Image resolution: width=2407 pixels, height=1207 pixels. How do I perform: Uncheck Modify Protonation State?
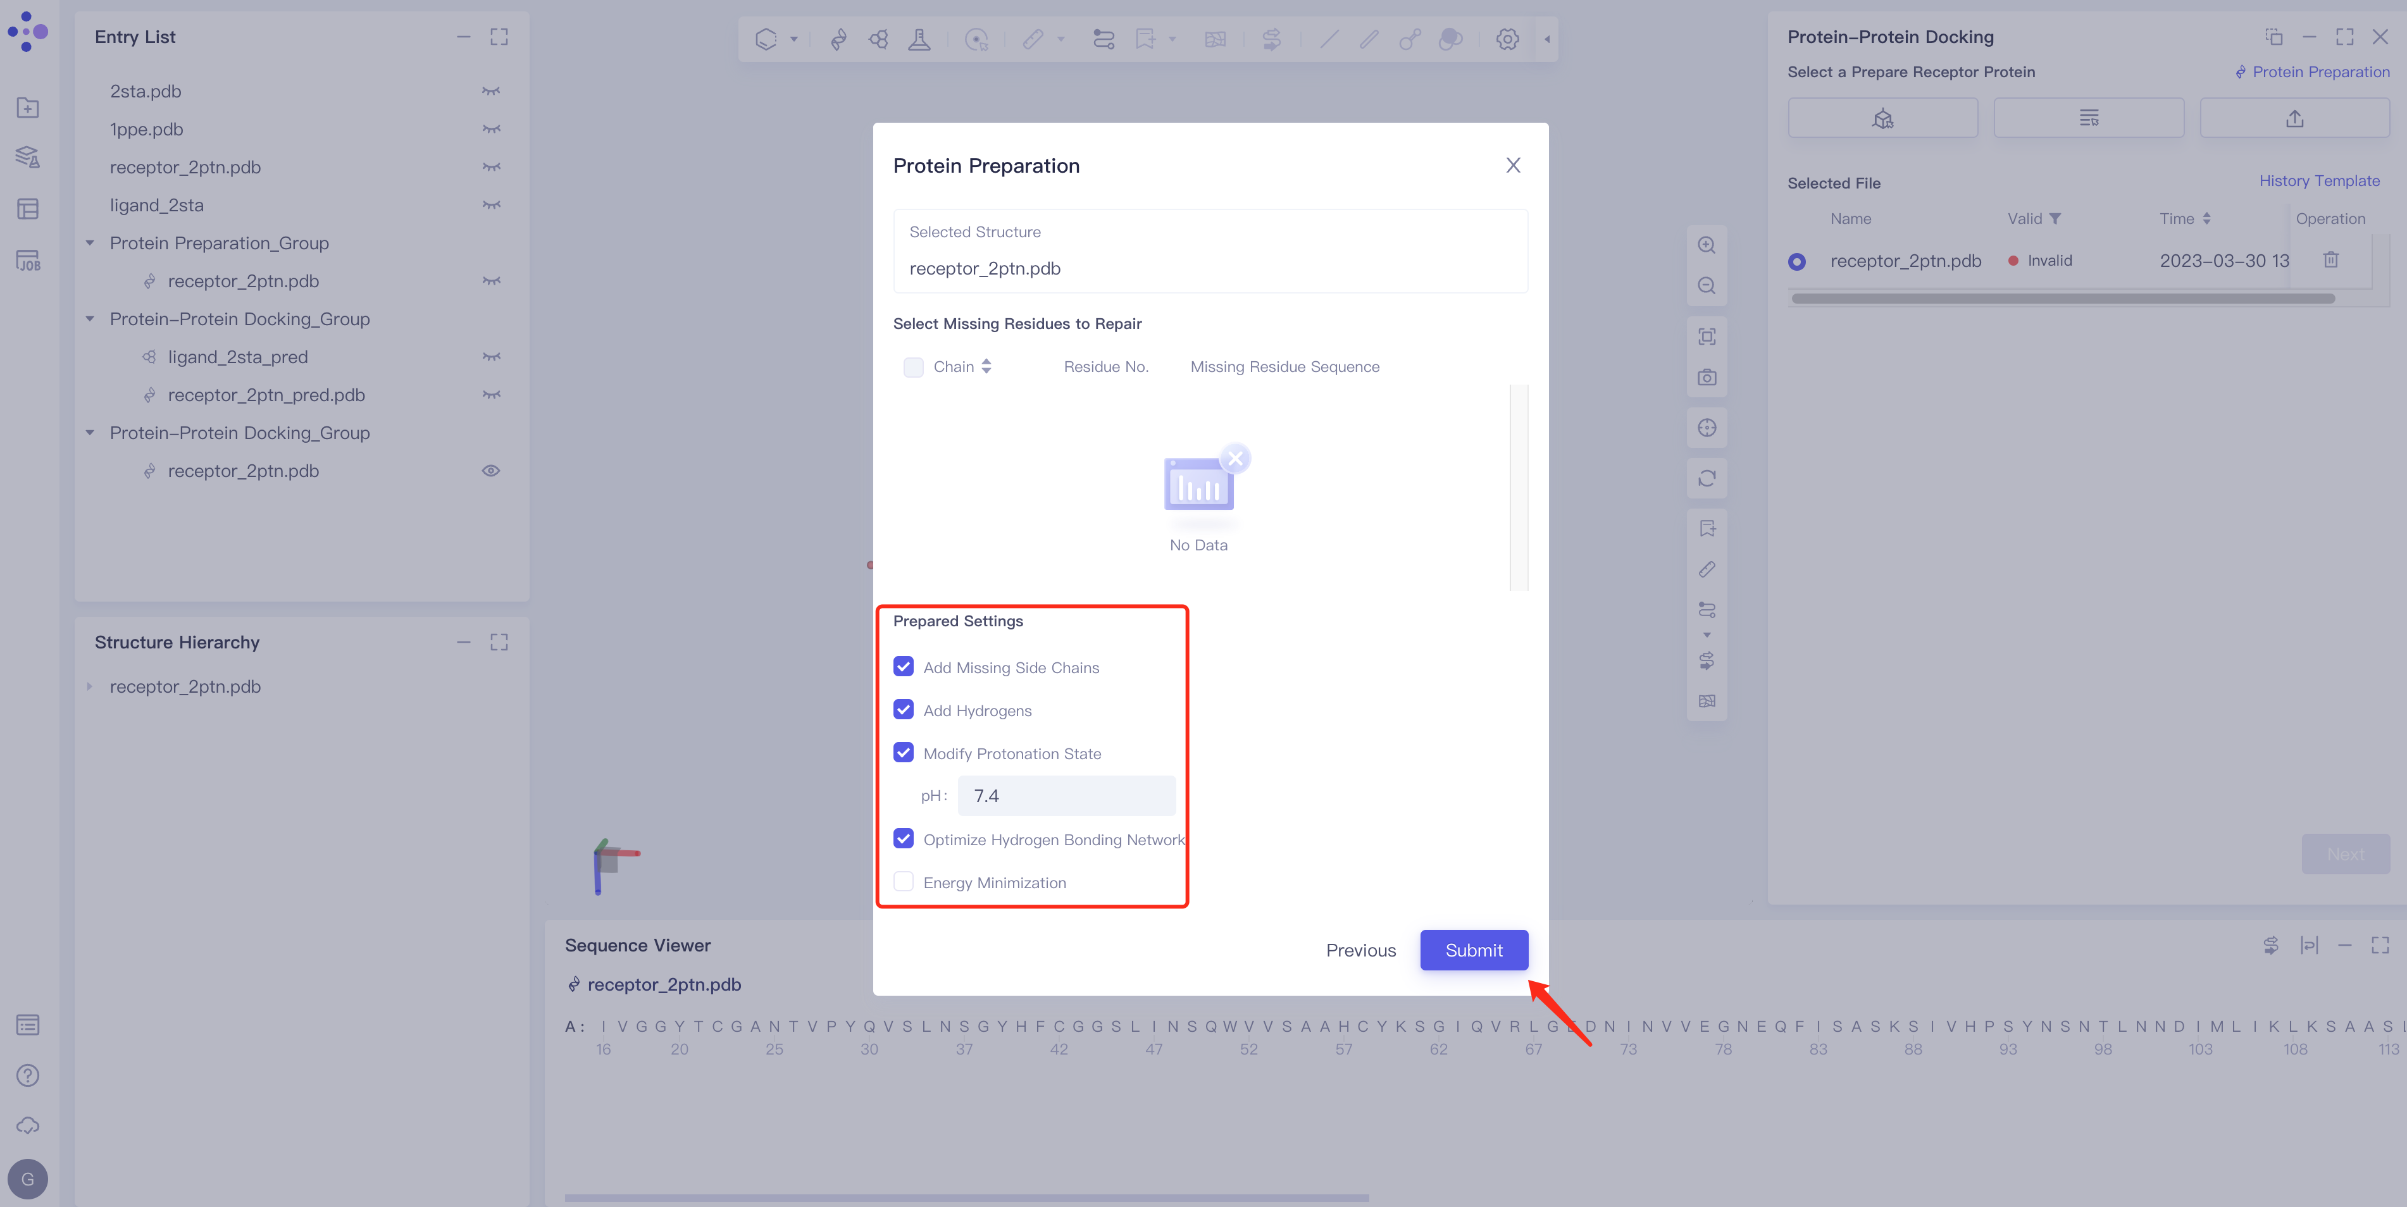(x=902, y=753)
